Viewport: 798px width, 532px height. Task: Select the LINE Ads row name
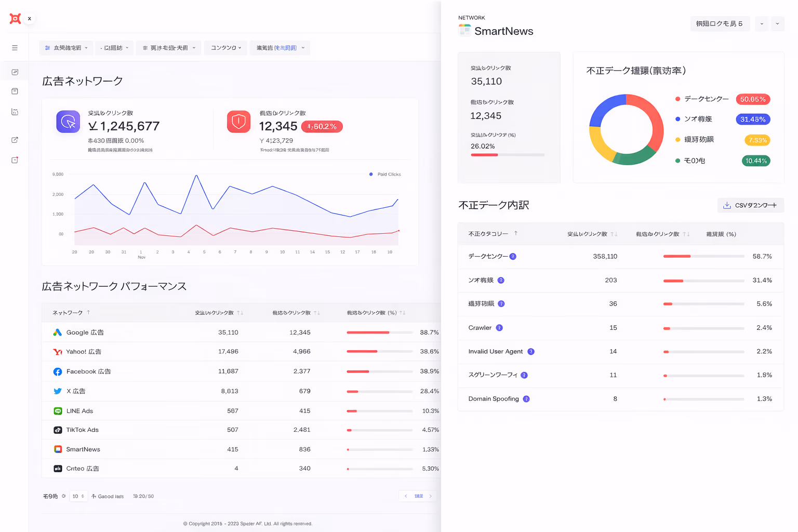[79, 411]
